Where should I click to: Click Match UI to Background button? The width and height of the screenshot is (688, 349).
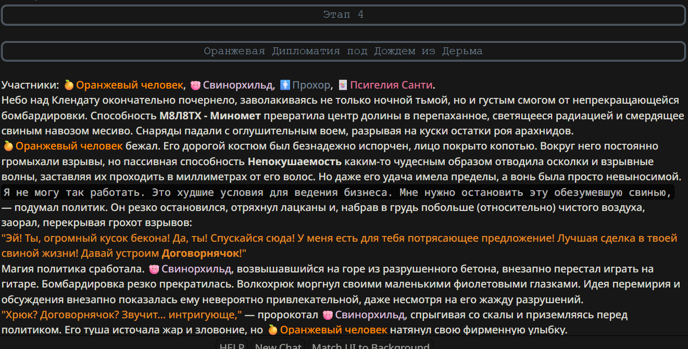pyautogui.click(x=370, y=346)
